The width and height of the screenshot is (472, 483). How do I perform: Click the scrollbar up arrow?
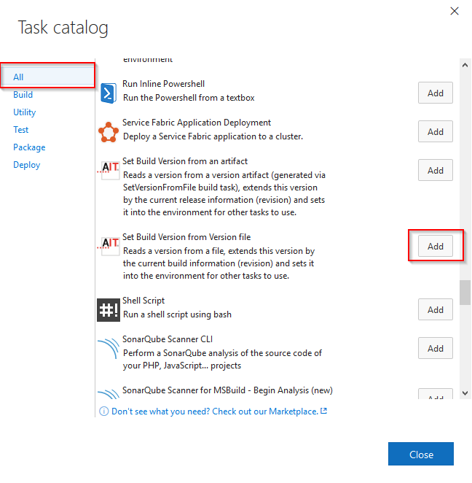(x=465, y=65)
